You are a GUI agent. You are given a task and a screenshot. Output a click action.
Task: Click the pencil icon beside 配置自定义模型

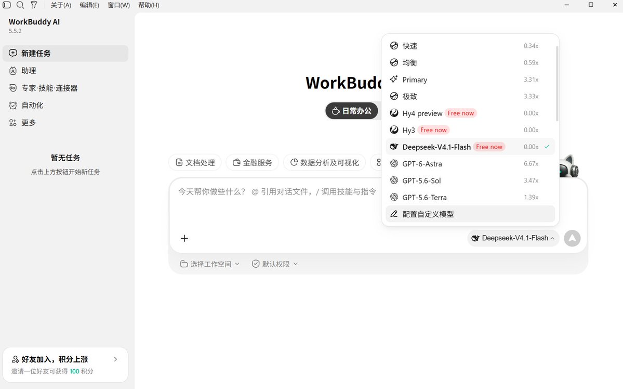(394, 214)
